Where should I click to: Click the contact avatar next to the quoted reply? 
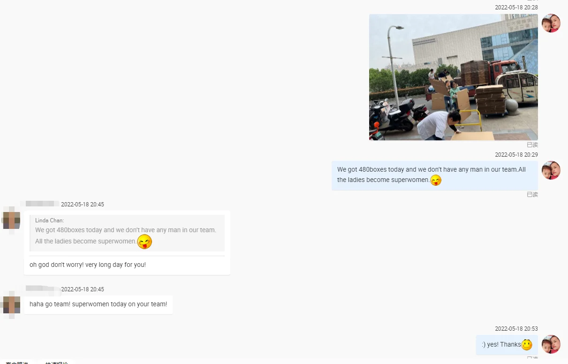click(x=11, y=220)
